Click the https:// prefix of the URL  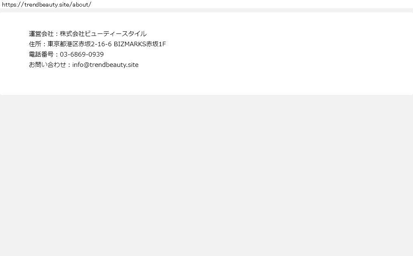pyautogui.click(x=13, y=5)
